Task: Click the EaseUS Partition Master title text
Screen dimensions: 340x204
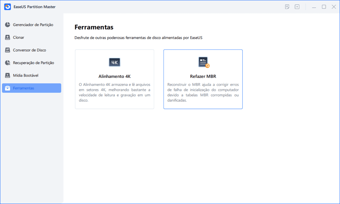Action: coord(34,7)
